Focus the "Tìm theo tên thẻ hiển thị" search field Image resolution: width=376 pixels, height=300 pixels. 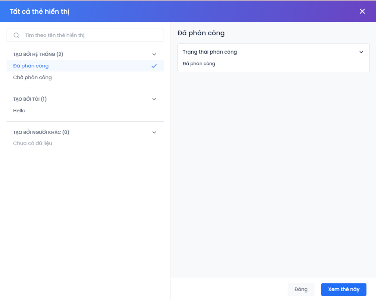pyautogui.click(x=85, y=35)
